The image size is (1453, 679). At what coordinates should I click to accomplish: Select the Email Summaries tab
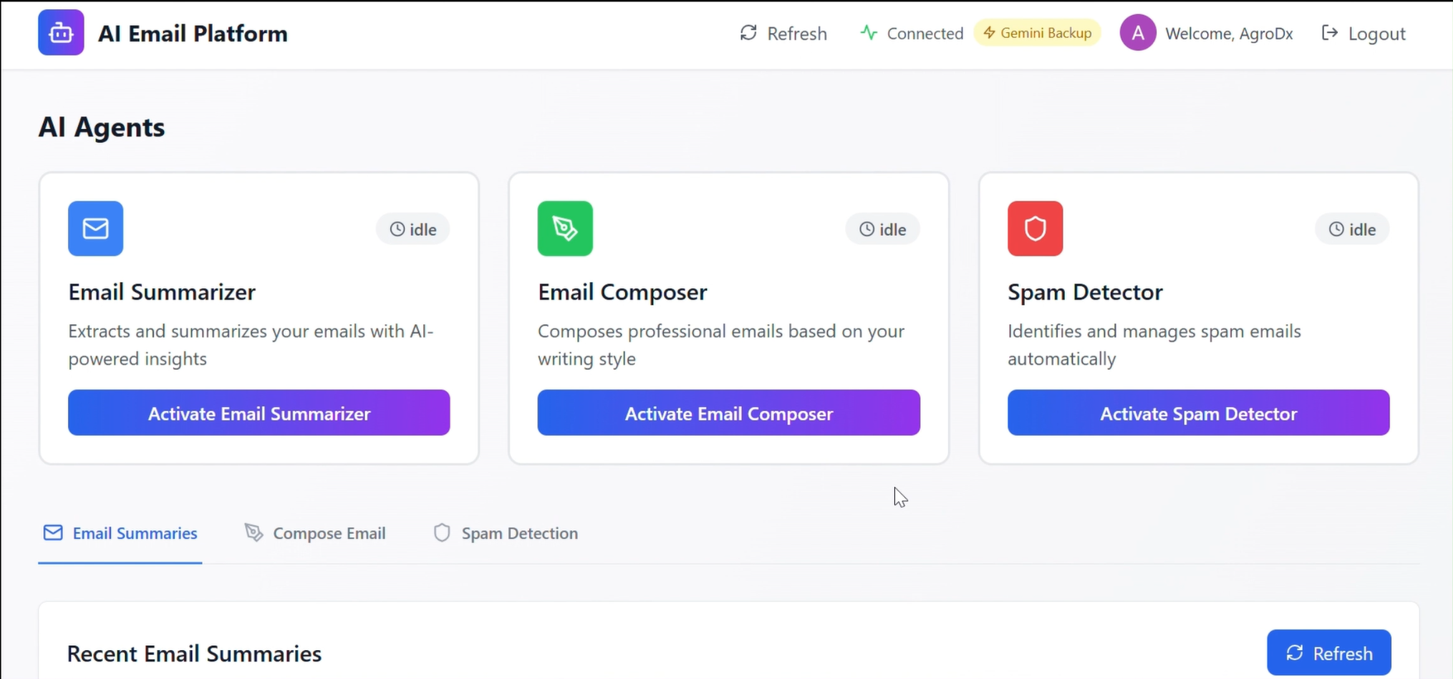(x=120, y=533)
